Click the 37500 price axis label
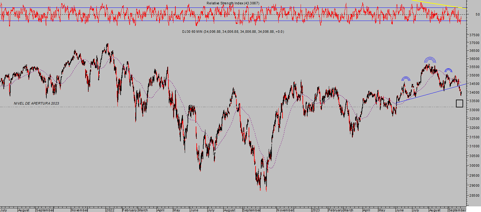The width and height of the screenshot is (481, 212). [475, 35]
